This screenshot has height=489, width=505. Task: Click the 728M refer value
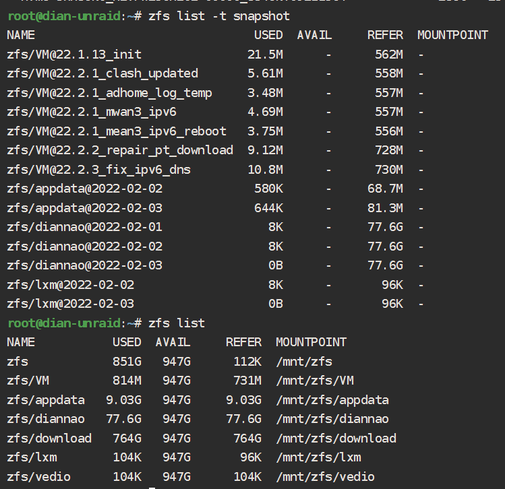[x=389, y=150]
